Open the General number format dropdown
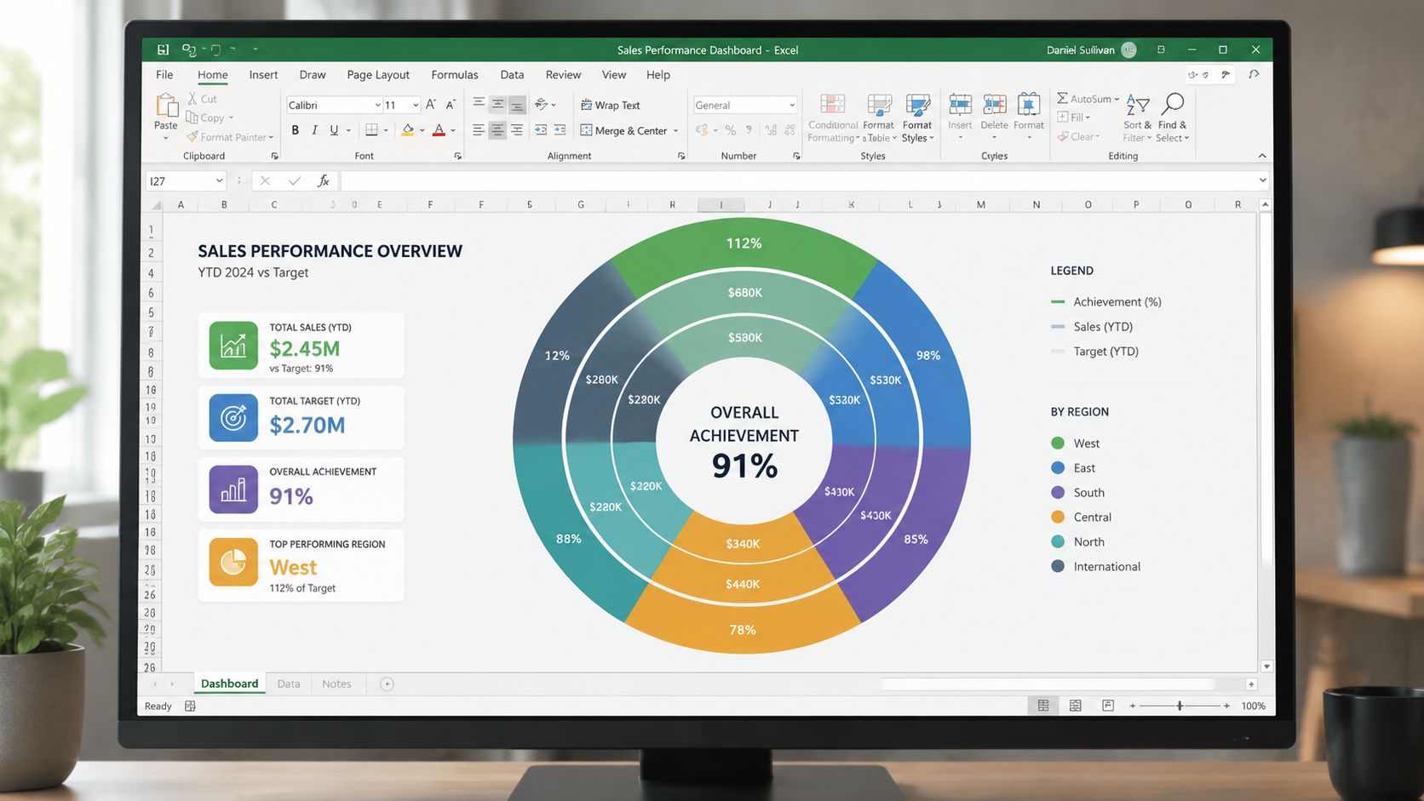 (792, 105)
